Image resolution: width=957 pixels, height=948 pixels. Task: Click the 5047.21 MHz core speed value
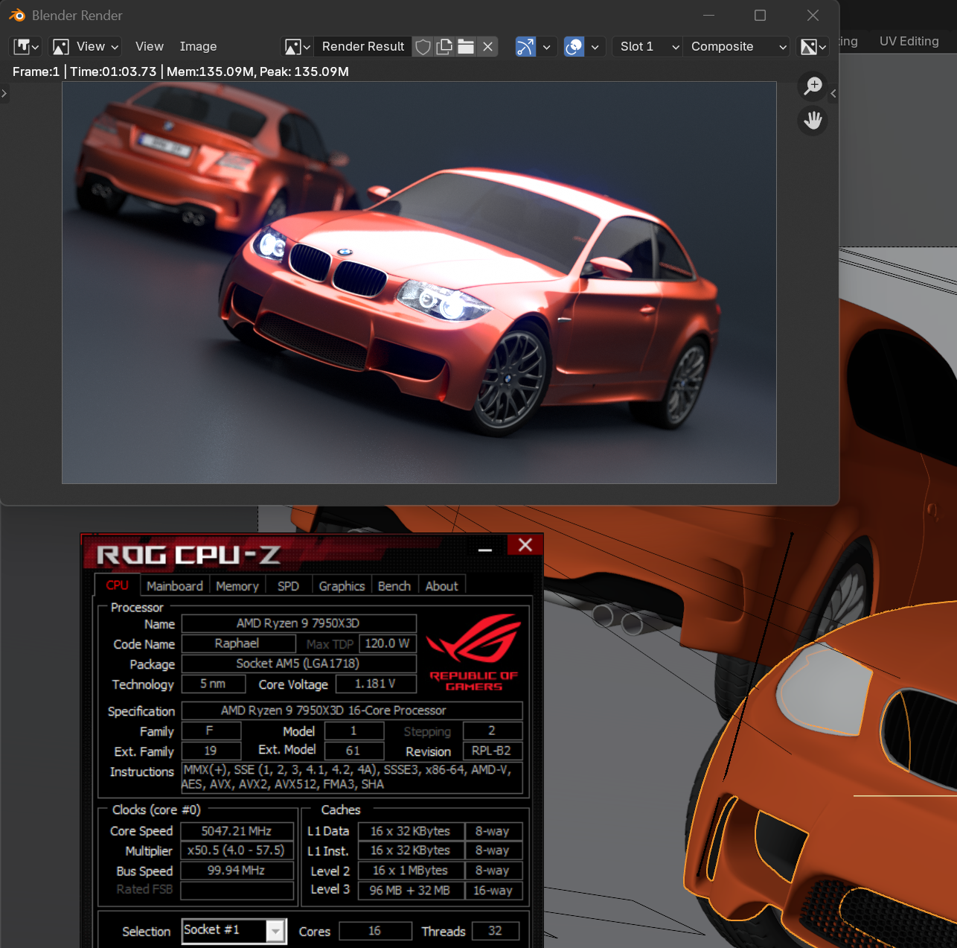[x=237, y=831]
